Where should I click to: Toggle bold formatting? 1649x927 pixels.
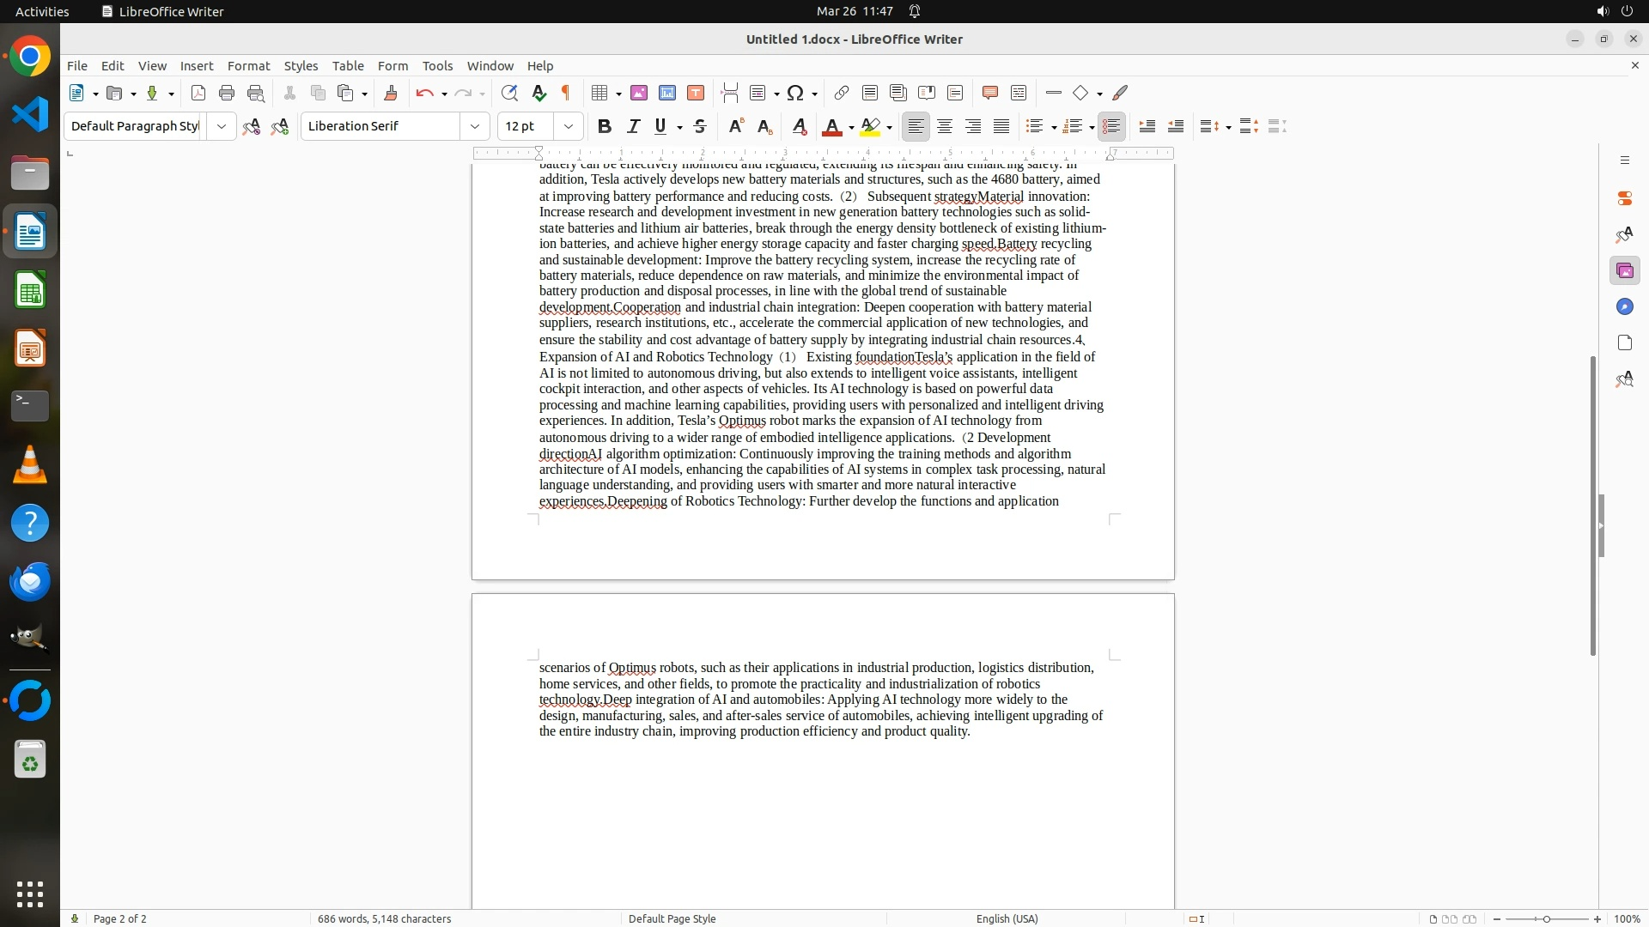tap(605, 127)
